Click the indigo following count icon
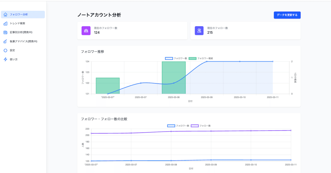This screenshot has width=331, height=173. click(199, 31)
